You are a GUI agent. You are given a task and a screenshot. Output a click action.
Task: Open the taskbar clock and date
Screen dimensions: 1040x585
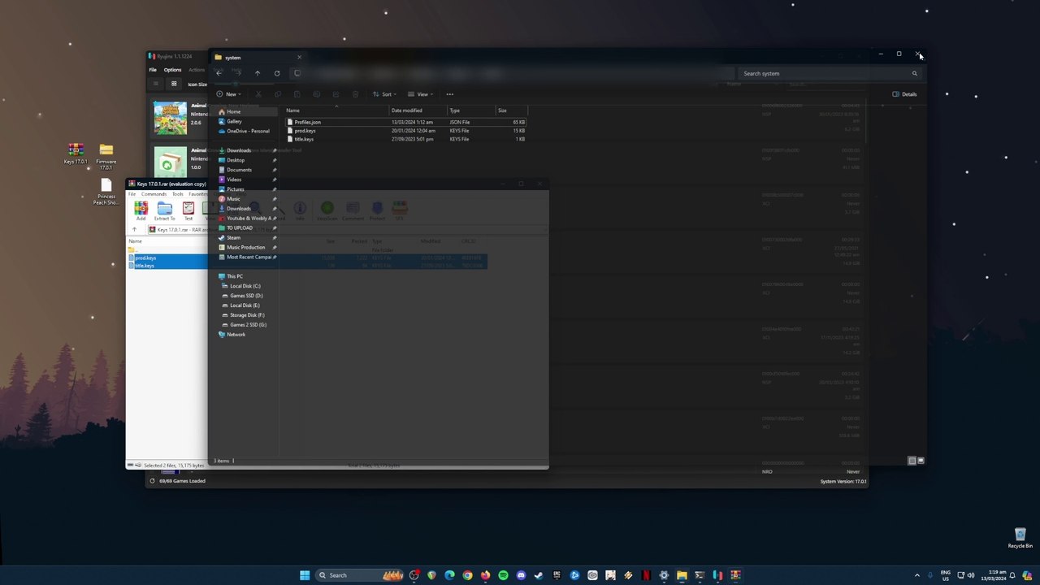(x=993, y=575)
